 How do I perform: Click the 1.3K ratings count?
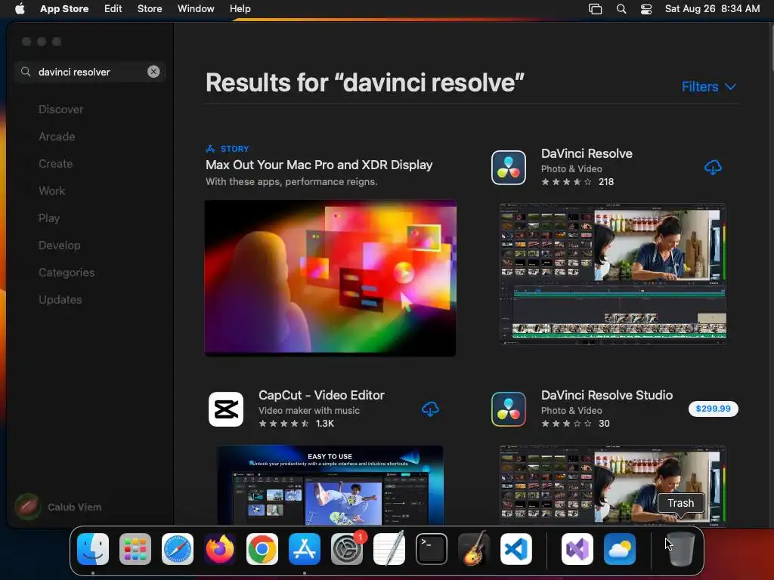tap(325, 424)
